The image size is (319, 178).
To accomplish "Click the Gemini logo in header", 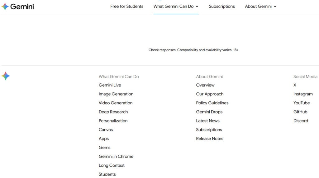I will point(18,7).
